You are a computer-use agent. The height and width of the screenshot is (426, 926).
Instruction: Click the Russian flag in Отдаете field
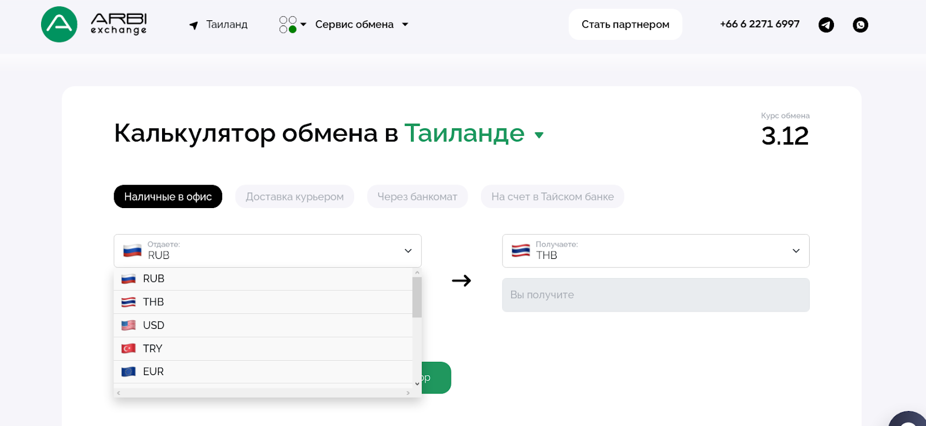(x=133, y=251)
